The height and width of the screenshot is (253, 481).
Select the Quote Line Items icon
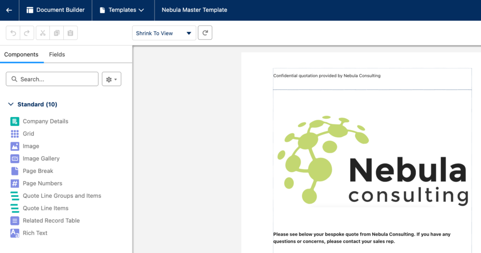(x=15, y=208)
